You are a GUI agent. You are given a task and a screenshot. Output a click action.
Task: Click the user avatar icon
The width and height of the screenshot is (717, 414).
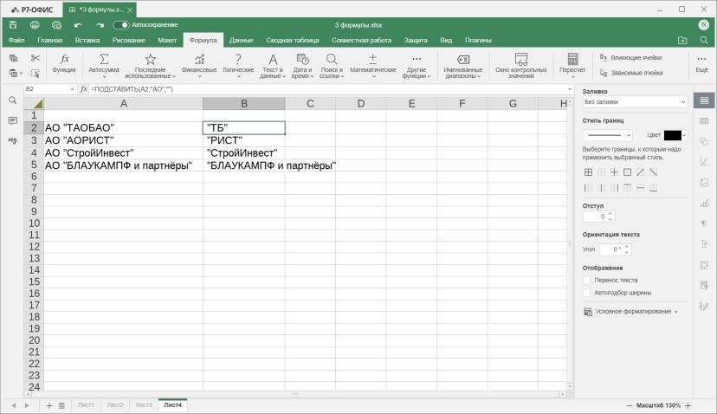[703, 25]
